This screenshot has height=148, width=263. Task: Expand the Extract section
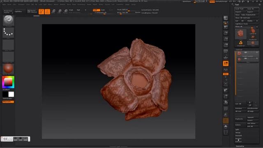coord(238,141)
